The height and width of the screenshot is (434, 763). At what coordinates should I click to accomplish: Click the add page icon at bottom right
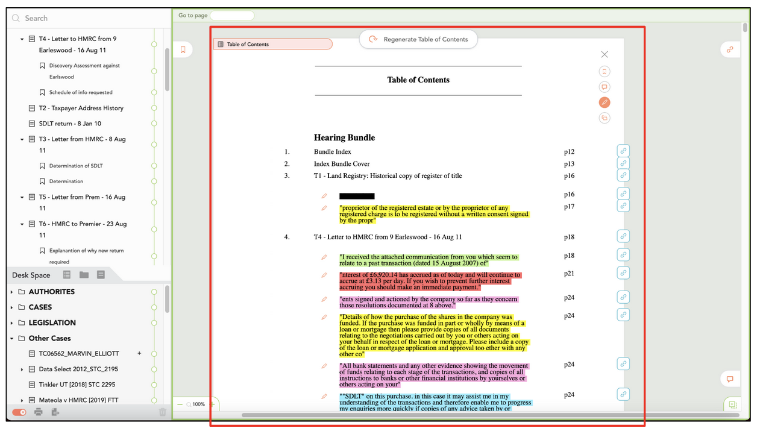click(733, 404)
